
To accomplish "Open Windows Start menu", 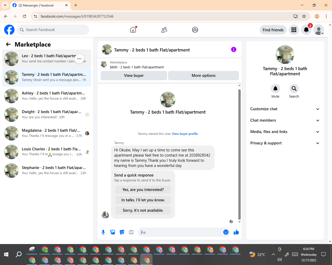I will point(6,254).
